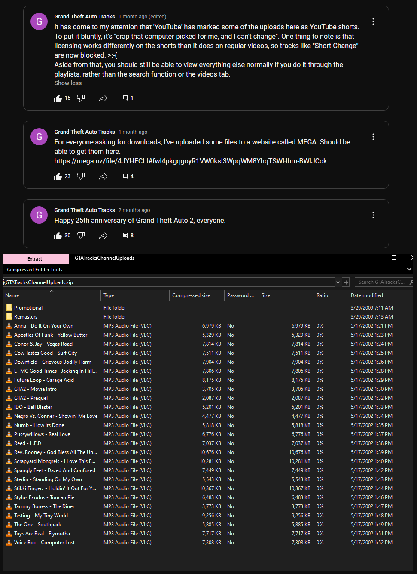Screen dimensions: 417x574
Task: Select Numb - How Its Done
Action: pyautogui.click(x=39, y=425)
